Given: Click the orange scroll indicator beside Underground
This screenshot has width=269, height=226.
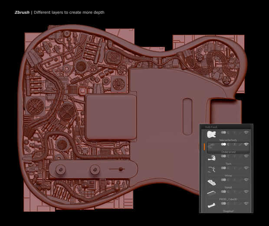Looking at the screenshot, I should pyautogui.click(x=204, y=147).
